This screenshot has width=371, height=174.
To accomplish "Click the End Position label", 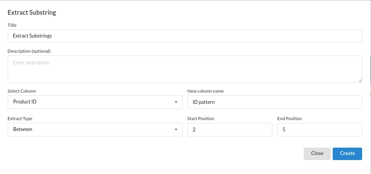I will [x=290, y=119].
